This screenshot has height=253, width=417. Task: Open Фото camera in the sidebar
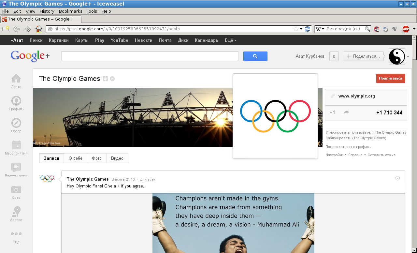coord(16,192)
